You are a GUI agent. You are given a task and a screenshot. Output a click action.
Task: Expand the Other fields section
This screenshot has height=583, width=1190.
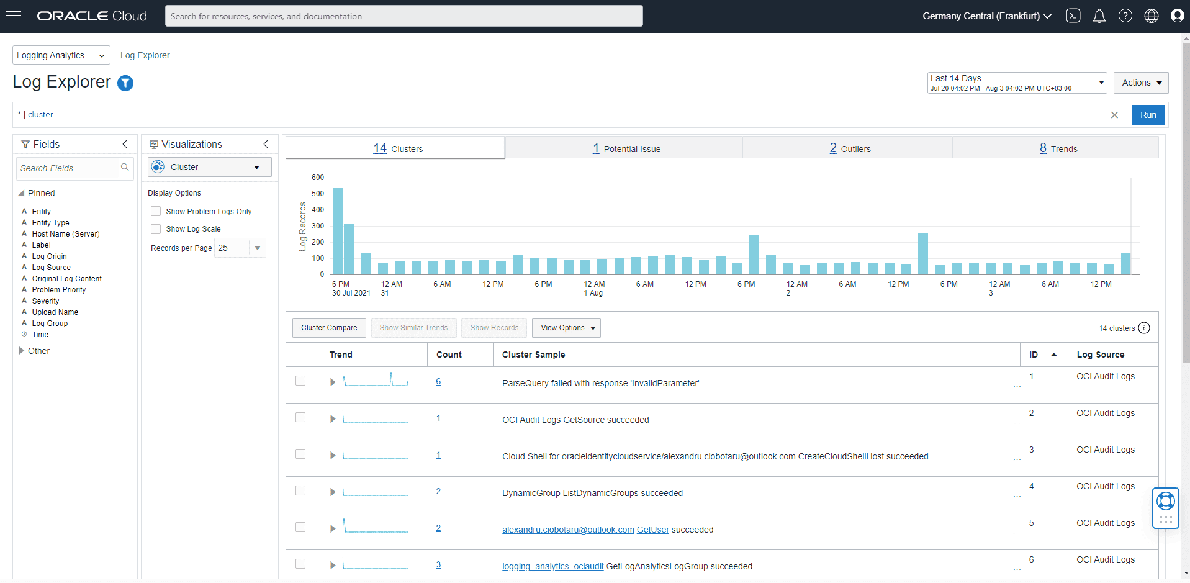coord(22,351)
